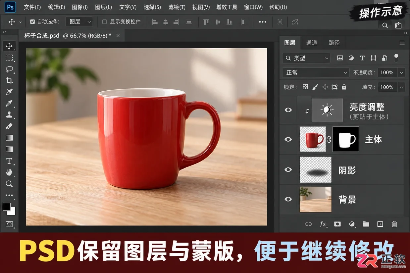Filter for adjustment layers icon

tap(351, 58)
